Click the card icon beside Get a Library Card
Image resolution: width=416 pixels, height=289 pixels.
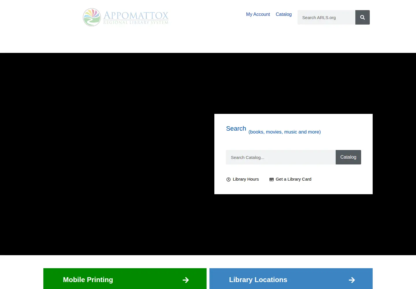(x=272, y=179)
